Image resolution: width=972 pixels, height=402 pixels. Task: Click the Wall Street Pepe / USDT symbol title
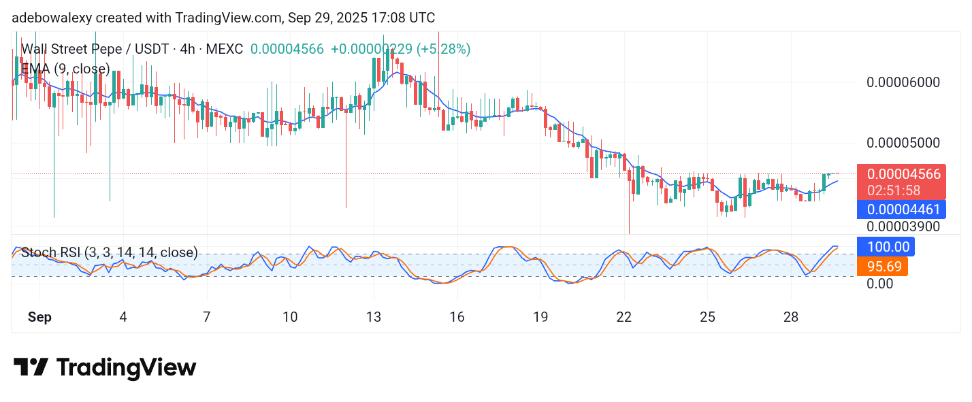click(133, 49)
